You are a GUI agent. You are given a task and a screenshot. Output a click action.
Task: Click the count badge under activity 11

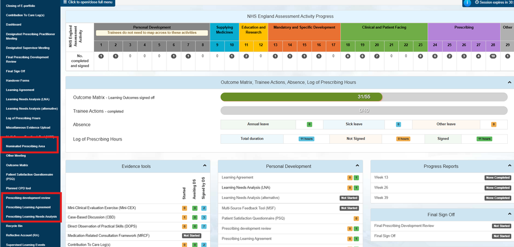pos(246,56)
